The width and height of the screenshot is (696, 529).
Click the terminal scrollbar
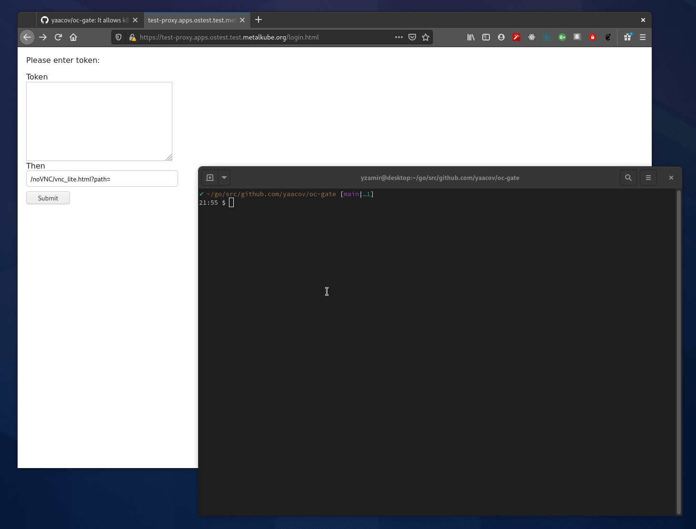679,352
